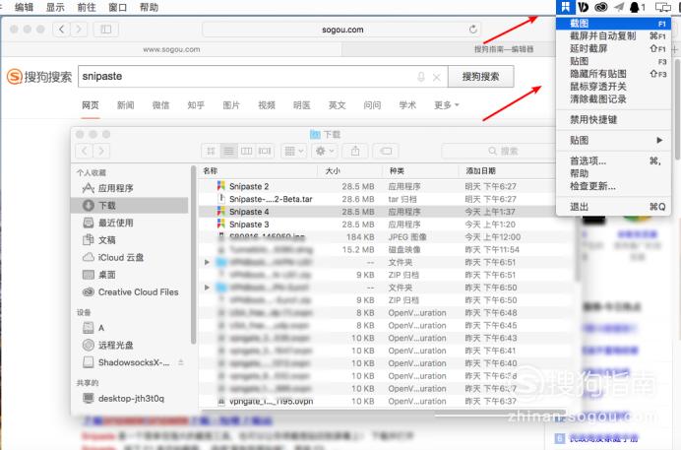
Task: Select 应用程序 in Finder sidebar
Action: (x=130, y=188)
